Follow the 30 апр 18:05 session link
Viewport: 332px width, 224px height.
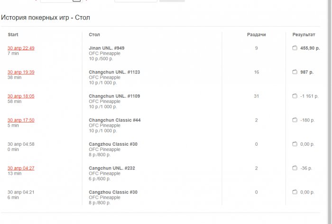tap(21, 96)
